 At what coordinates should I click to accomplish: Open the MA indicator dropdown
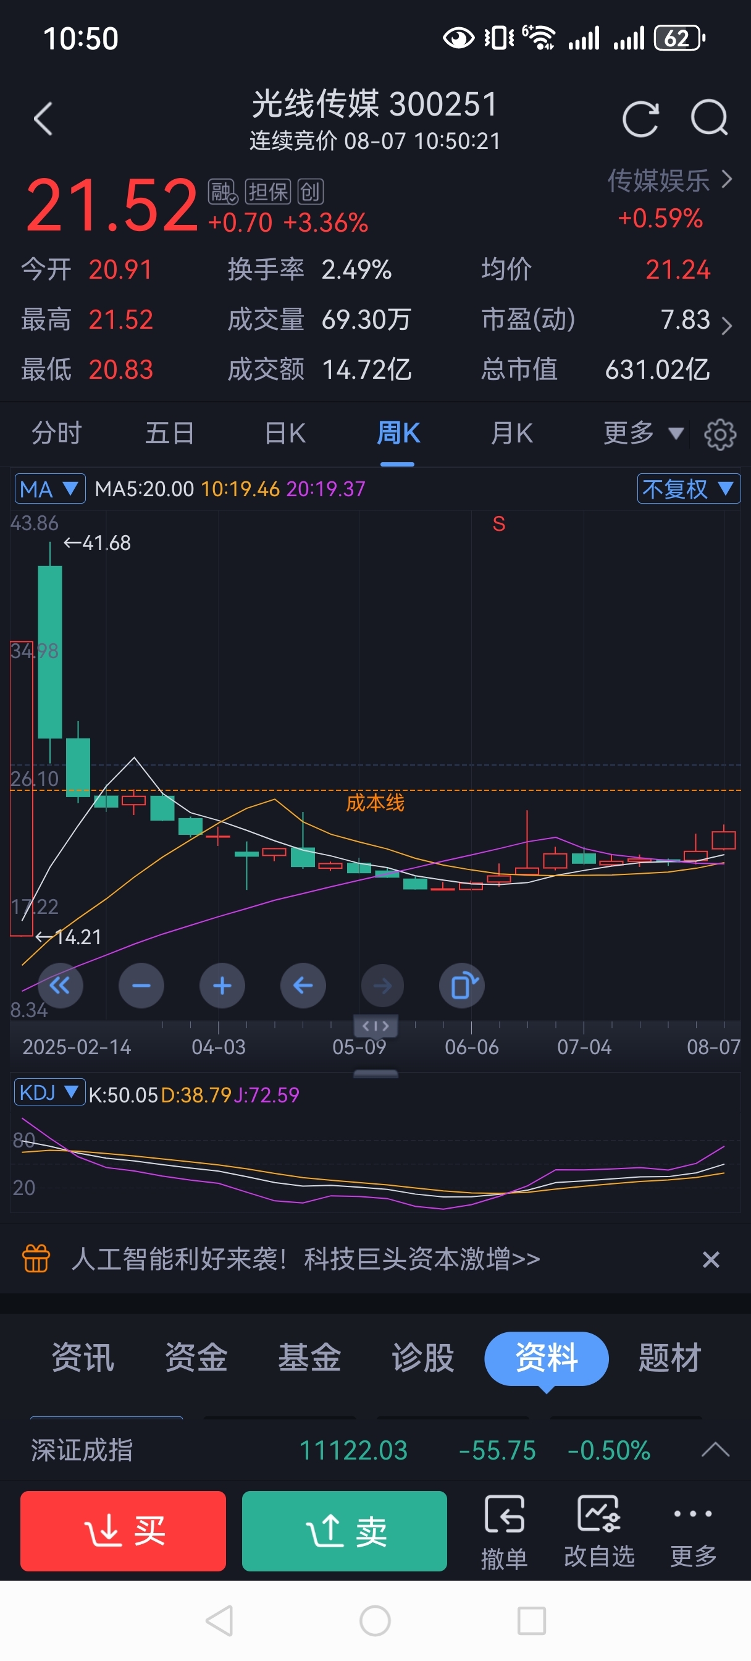tap(49, 489)
